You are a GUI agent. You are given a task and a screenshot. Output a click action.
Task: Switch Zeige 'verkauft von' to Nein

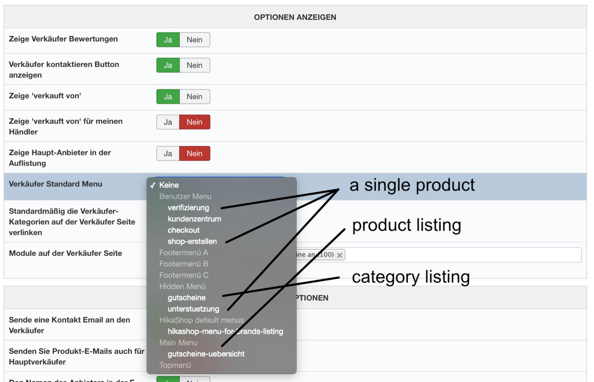pos(195,97)
